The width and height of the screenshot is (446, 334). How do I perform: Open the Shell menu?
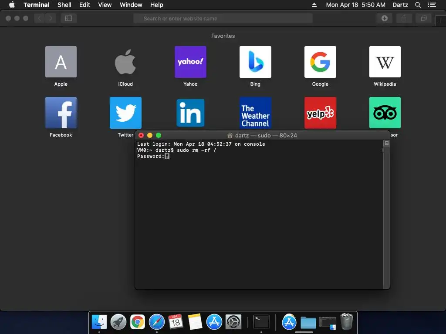[64, 5]
